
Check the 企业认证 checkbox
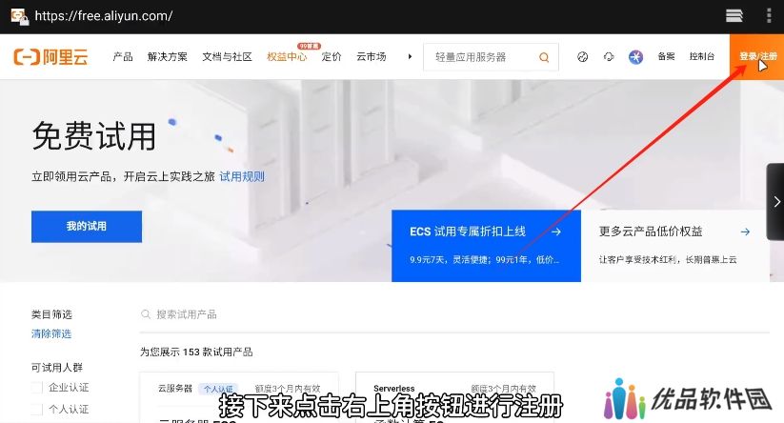(36, 388)
